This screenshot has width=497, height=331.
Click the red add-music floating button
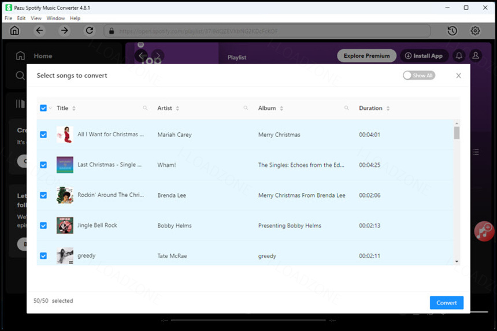point(484,231)
